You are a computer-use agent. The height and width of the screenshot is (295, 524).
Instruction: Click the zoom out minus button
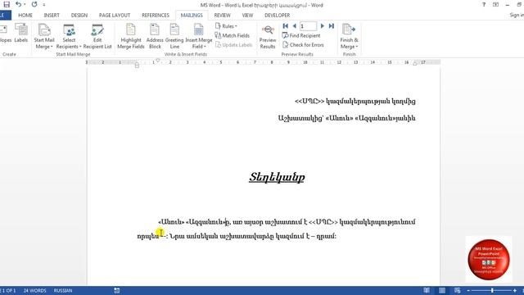[468, 291]
